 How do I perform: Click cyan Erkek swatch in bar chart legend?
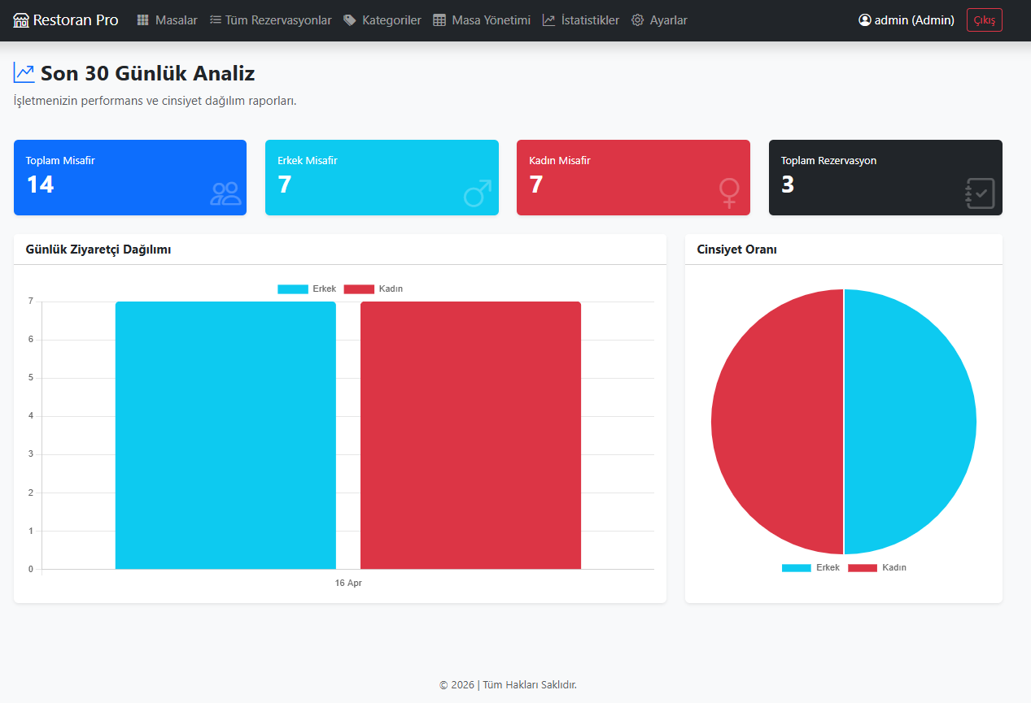tap(293, 289)
